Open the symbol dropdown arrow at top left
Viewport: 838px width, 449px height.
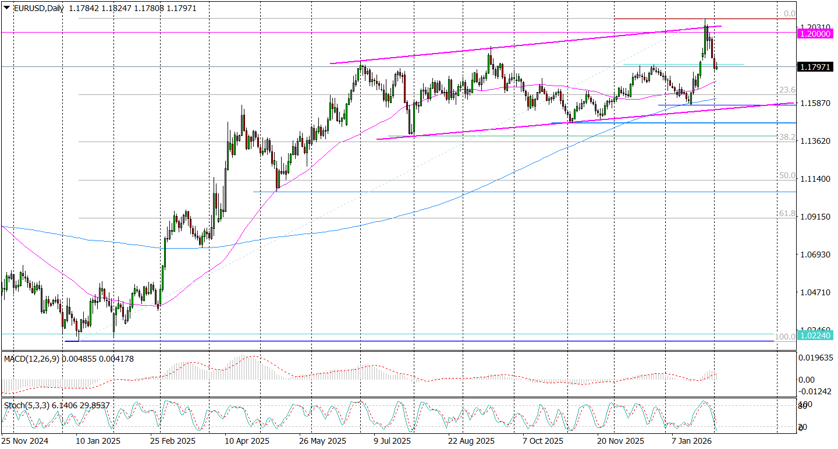tap(6, 8)
